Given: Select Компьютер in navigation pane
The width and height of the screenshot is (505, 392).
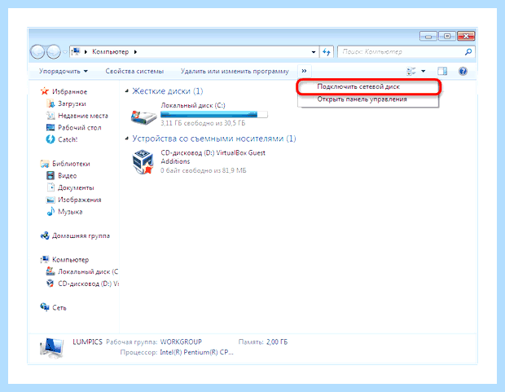Looking at the screenshot, I should [70, 260].
